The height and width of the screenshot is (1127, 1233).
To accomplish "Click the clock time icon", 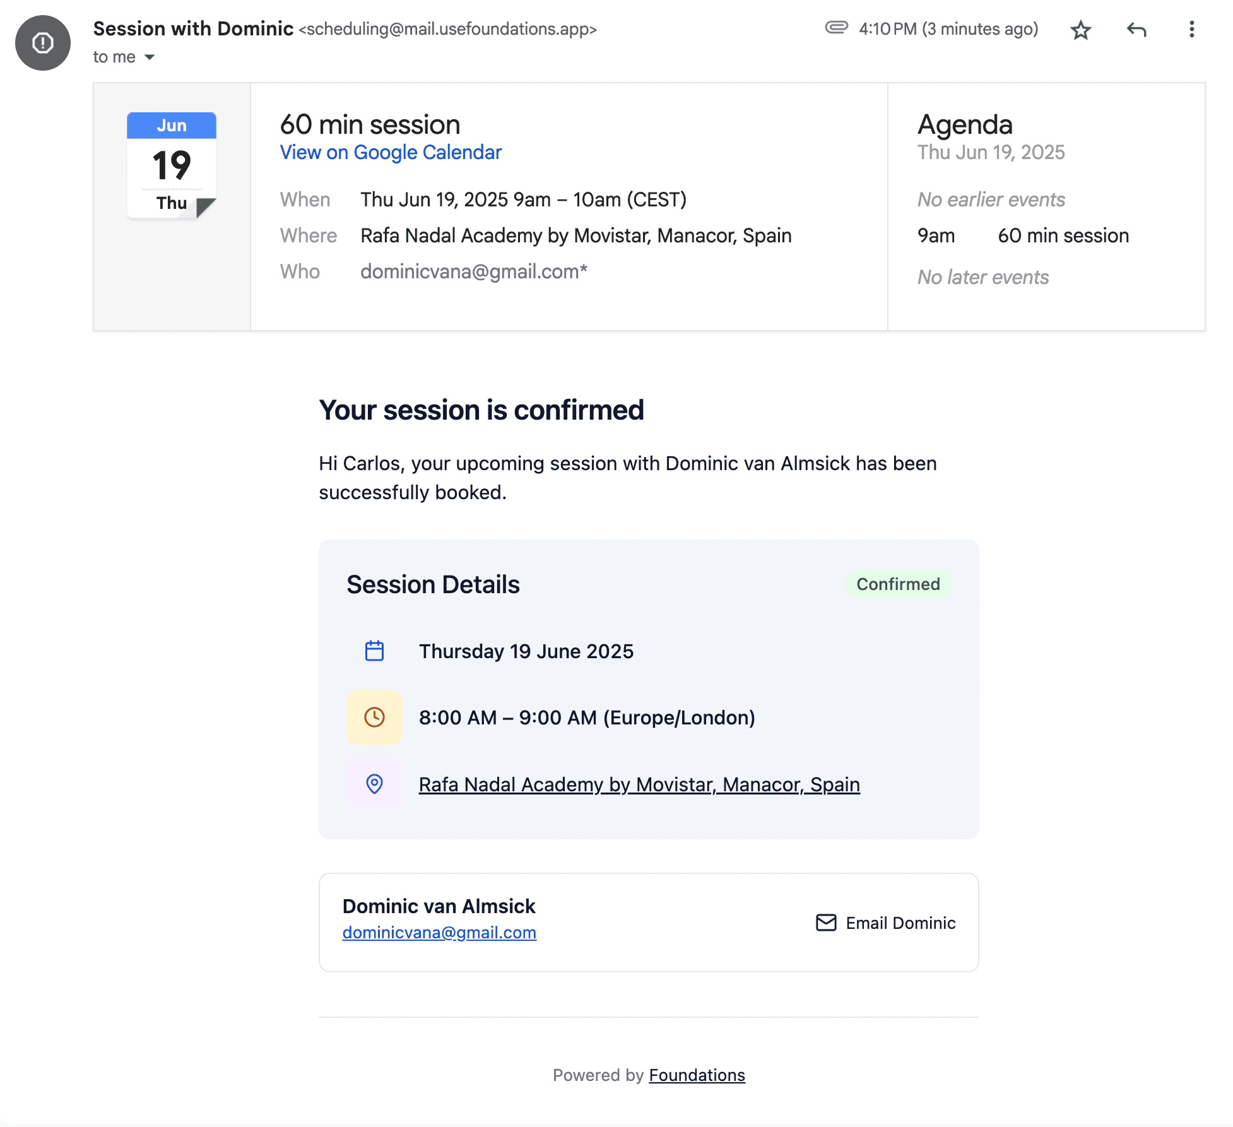I will pyautogui.click(x=374, y=717).
